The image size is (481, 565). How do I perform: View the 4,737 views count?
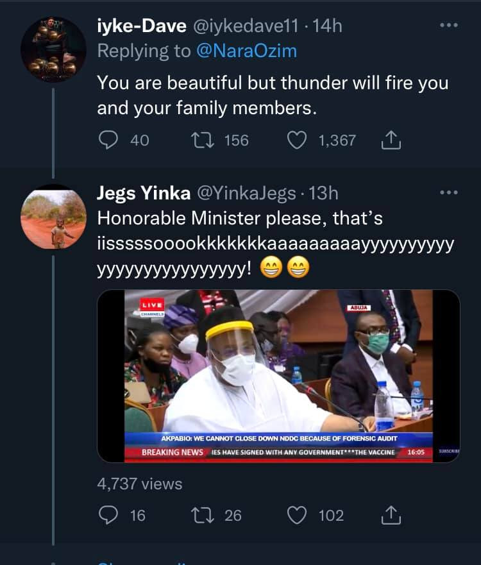[x=140, y=484]
